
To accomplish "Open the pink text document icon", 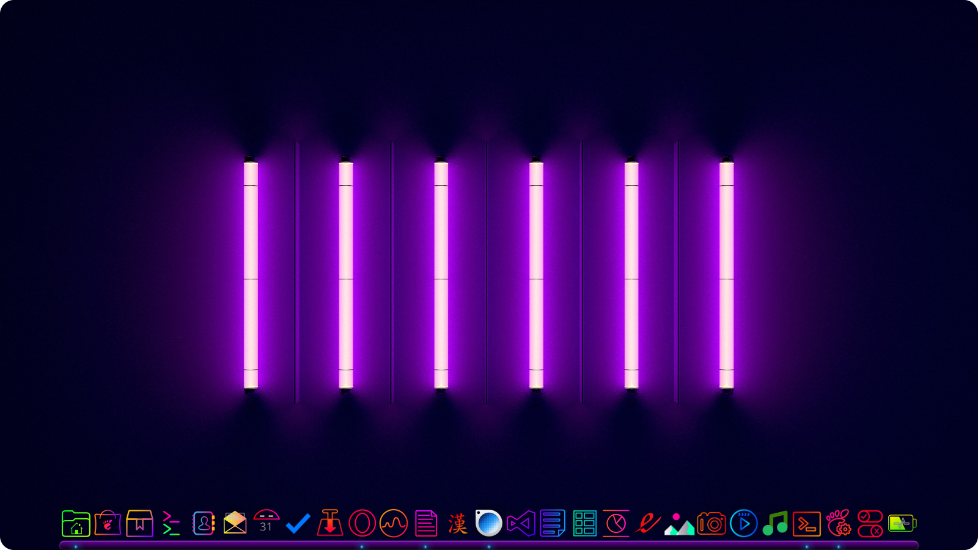I will coord(426,524).
